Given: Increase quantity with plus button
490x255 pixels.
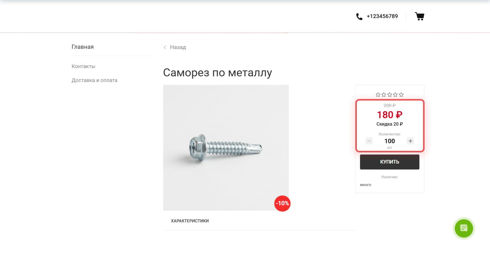Looking at the screenshot, I should pos(410,141).
